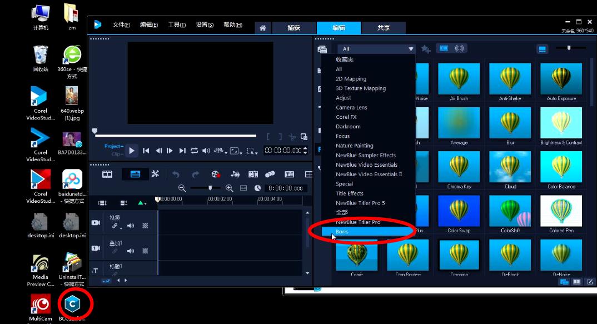
Task: Adjust preview timecode with stepper arrows
Action: click(x=305, y=151)
